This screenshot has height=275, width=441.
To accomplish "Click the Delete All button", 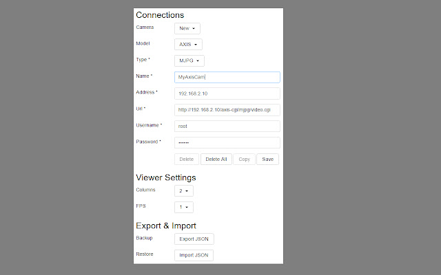I will [216, 159].
